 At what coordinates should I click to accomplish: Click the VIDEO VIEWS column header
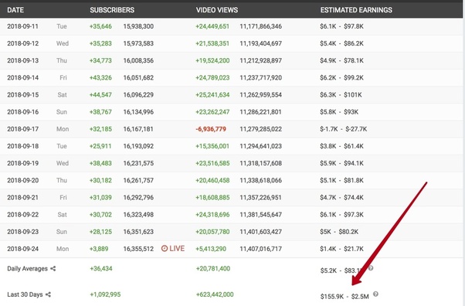[217, 10]
